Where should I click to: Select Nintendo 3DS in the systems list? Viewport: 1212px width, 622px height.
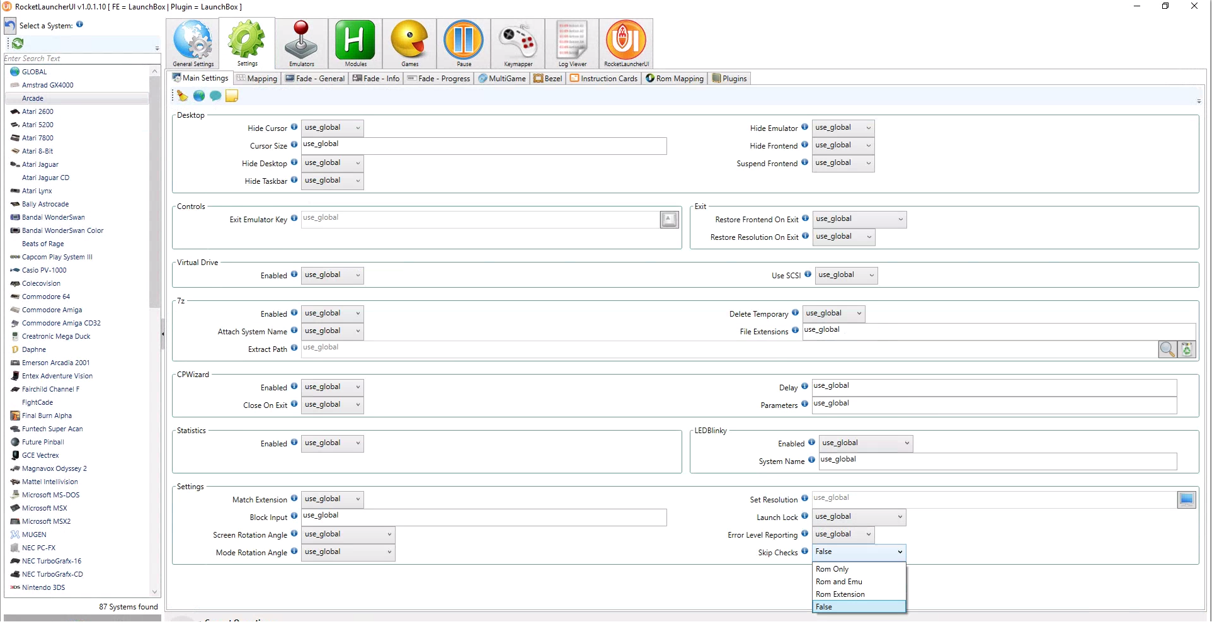[x=77, y=587]
